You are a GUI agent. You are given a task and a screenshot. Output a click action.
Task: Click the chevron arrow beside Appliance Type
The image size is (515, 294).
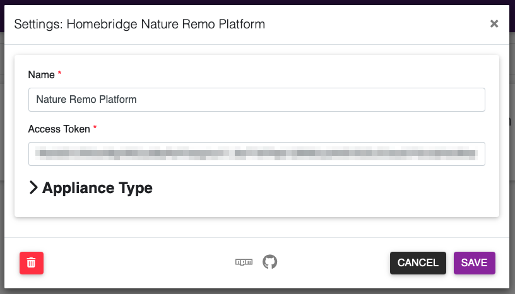coord(34,188)
